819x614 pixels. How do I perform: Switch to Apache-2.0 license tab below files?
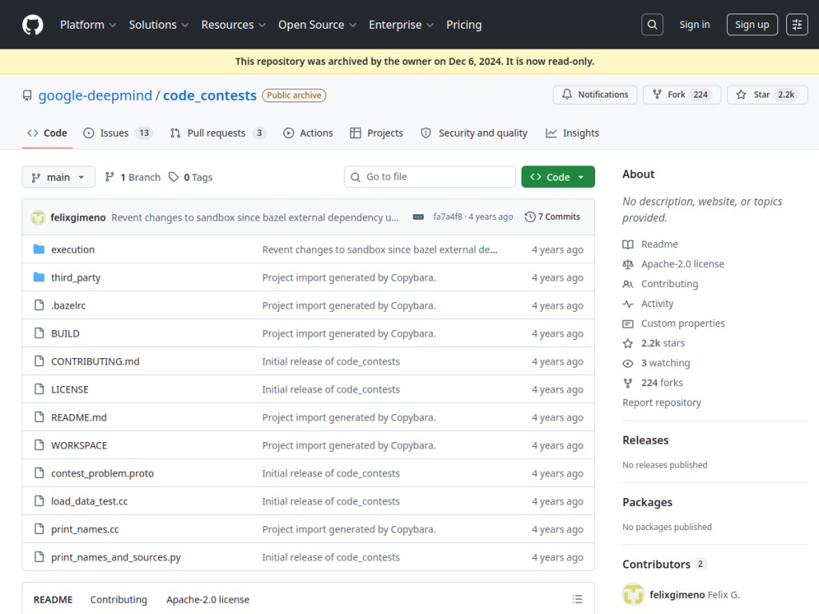pyautogui.click(x=208, y=600)
